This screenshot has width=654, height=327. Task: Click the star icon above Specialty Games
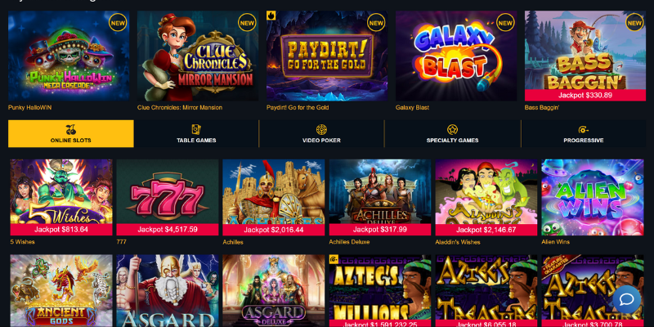tap(453, 129)
